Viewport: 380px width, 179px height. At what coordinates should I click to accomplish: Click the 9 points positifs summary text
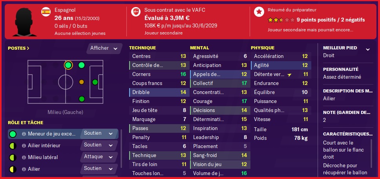point(331,20)
